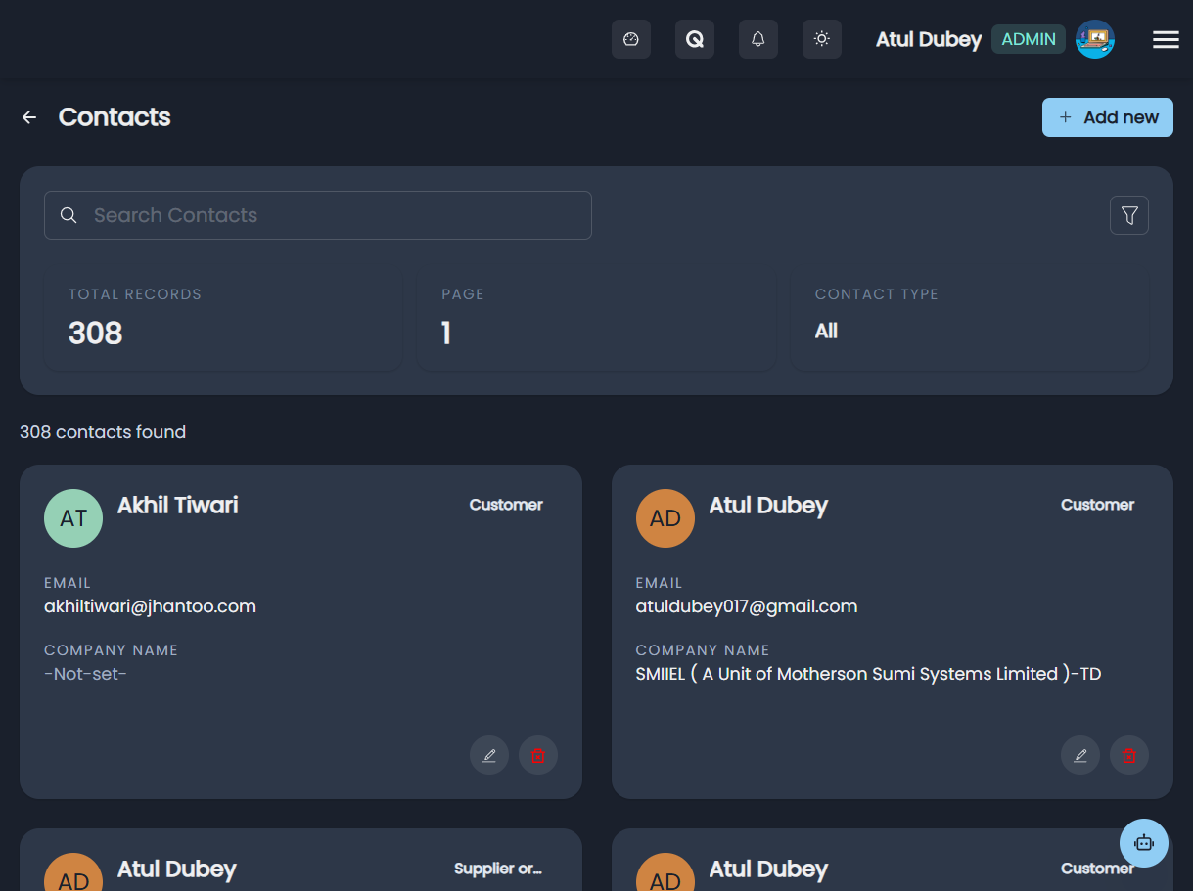Click the Contacts page heading

pos(115,117)
